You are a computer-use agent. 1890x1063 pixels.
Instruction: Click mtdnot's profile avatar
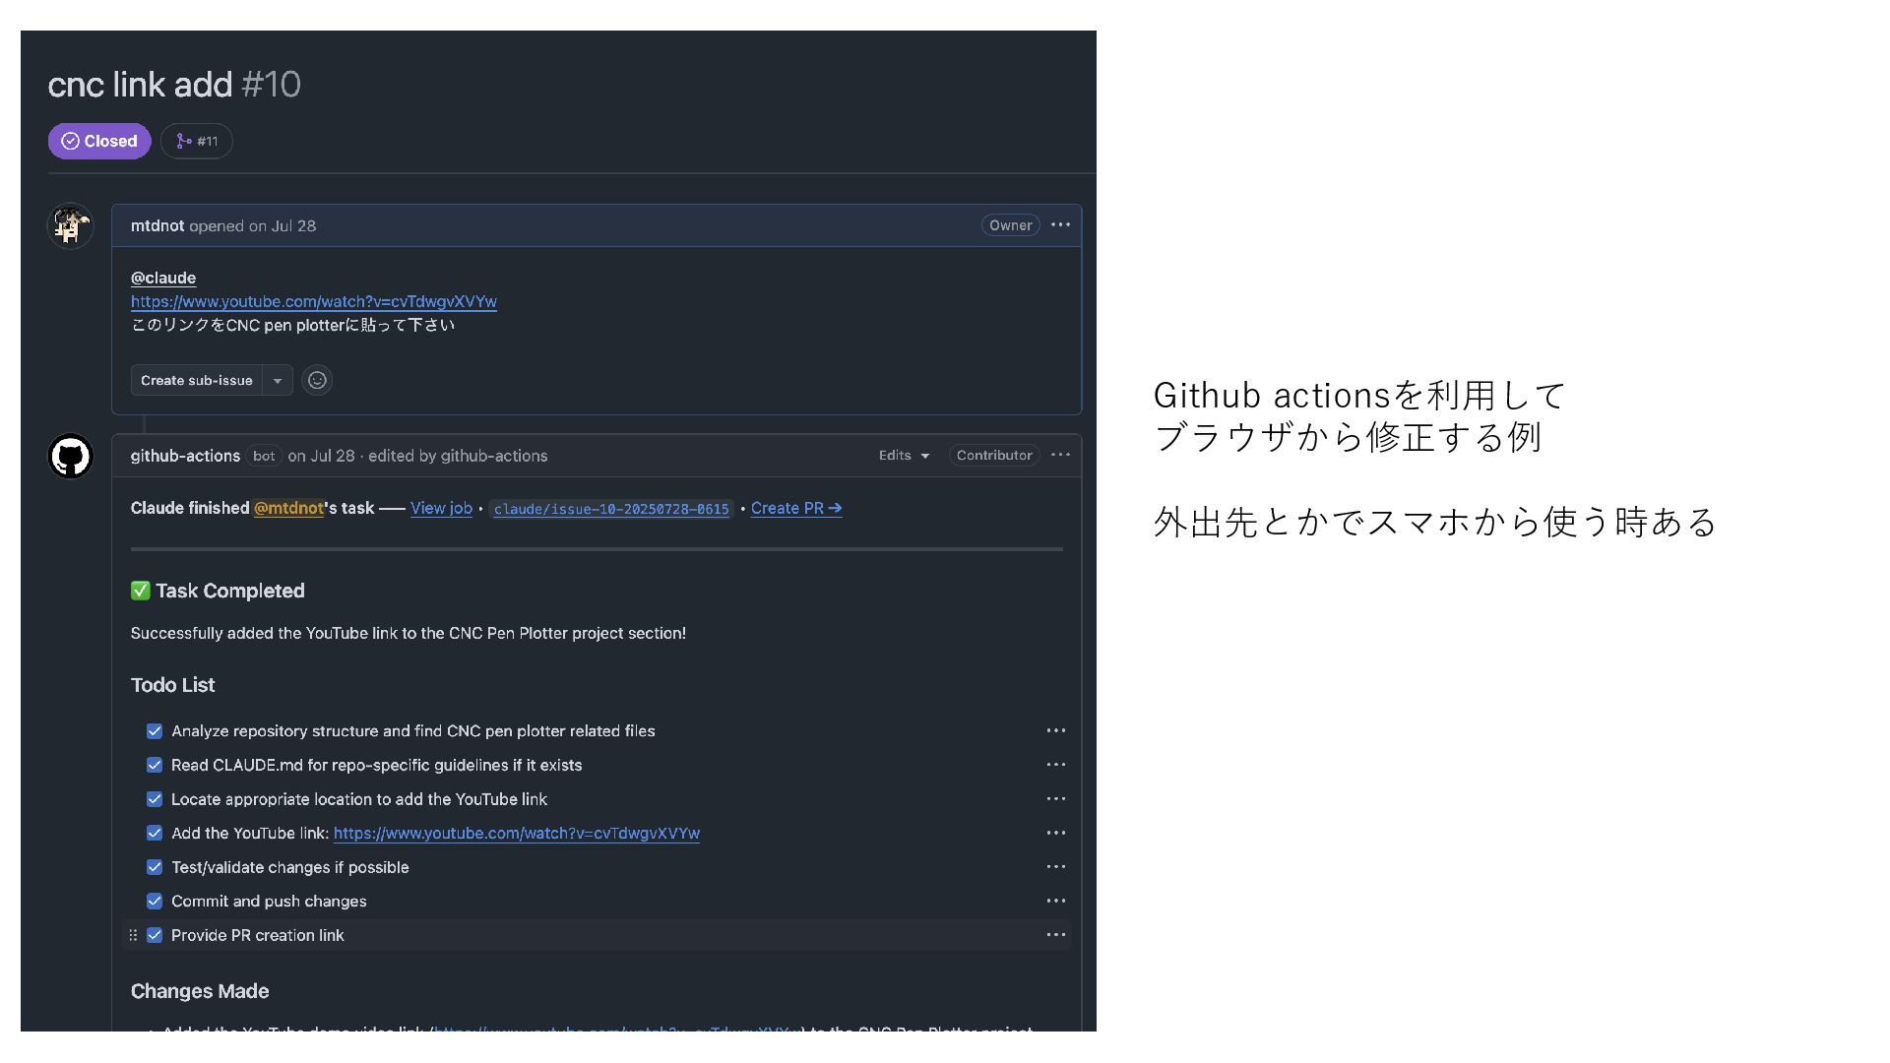point(70,226)
